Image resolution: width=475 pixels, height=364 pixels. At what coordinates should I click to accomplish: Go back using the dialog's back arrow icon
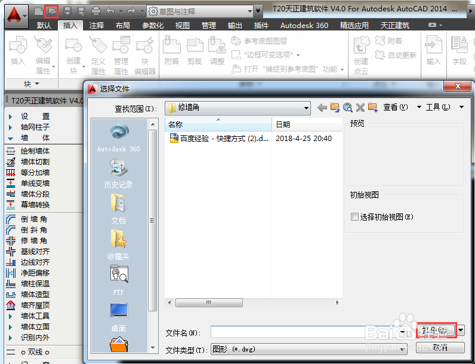[x=322, y=108]
